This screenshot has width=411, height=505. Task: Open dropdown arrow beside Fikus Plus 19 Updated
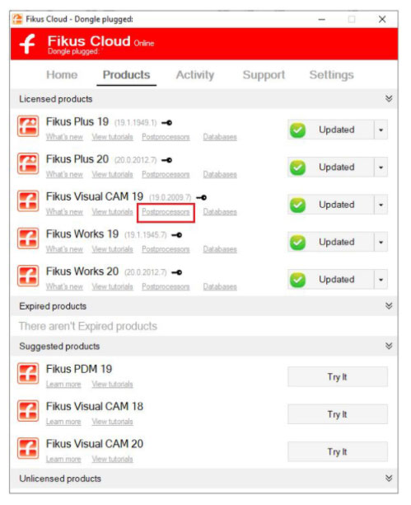(x=381, y=130)
